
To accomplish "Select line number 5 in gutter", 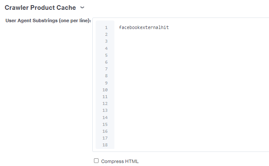I will pos(106,55).
